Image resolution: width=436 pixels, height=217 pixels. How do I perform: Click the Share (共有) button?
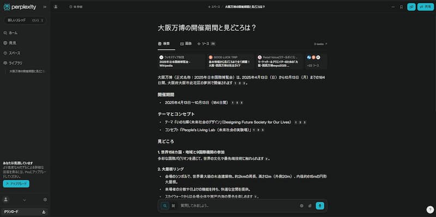click(426, 7)
